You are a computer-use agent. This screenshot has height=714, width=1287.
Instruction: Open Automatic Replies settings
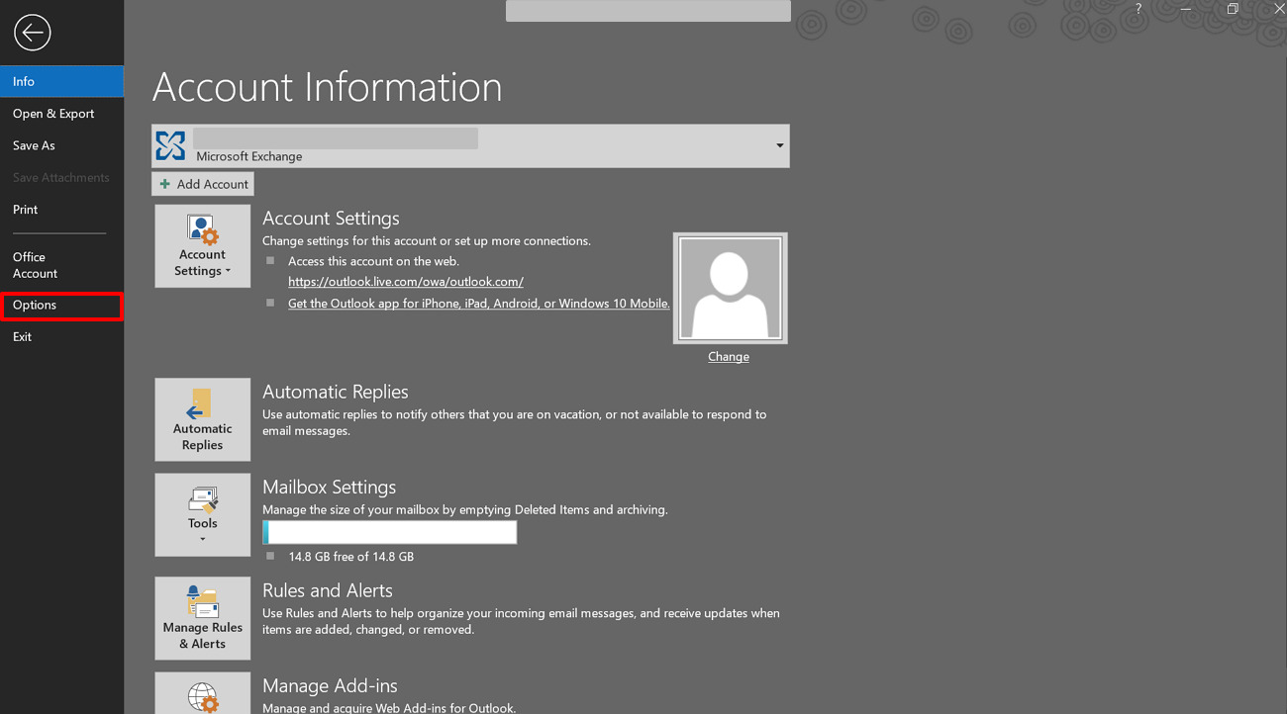coord(203,419)
